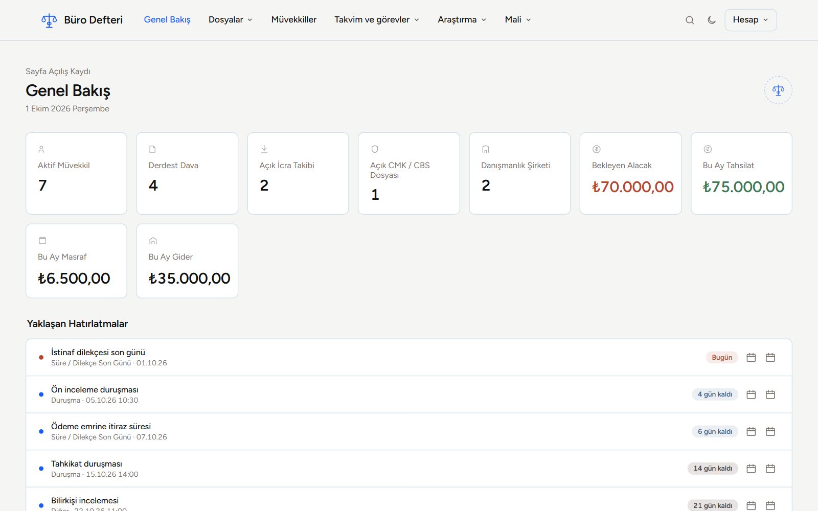Click the person icon on Aktif Müvekkil card
This screenshot has width=818, height=511.
click(x=41, y=149)
